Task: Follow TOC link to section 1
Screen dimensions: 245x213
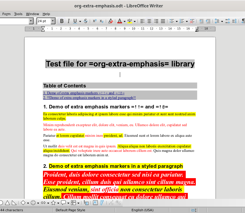Action: tap(84, 93)
